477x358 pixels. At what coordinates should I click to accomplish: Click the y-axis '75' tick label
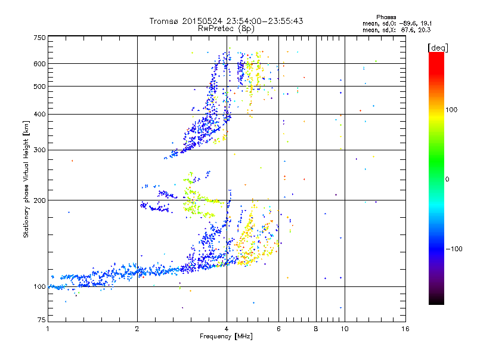tap(42, 320)
